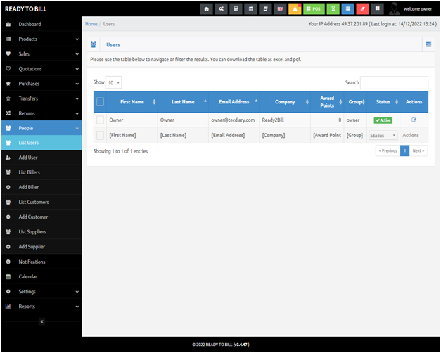Open List Suppliers in the sidebar
441x353 pixels.
41,232
